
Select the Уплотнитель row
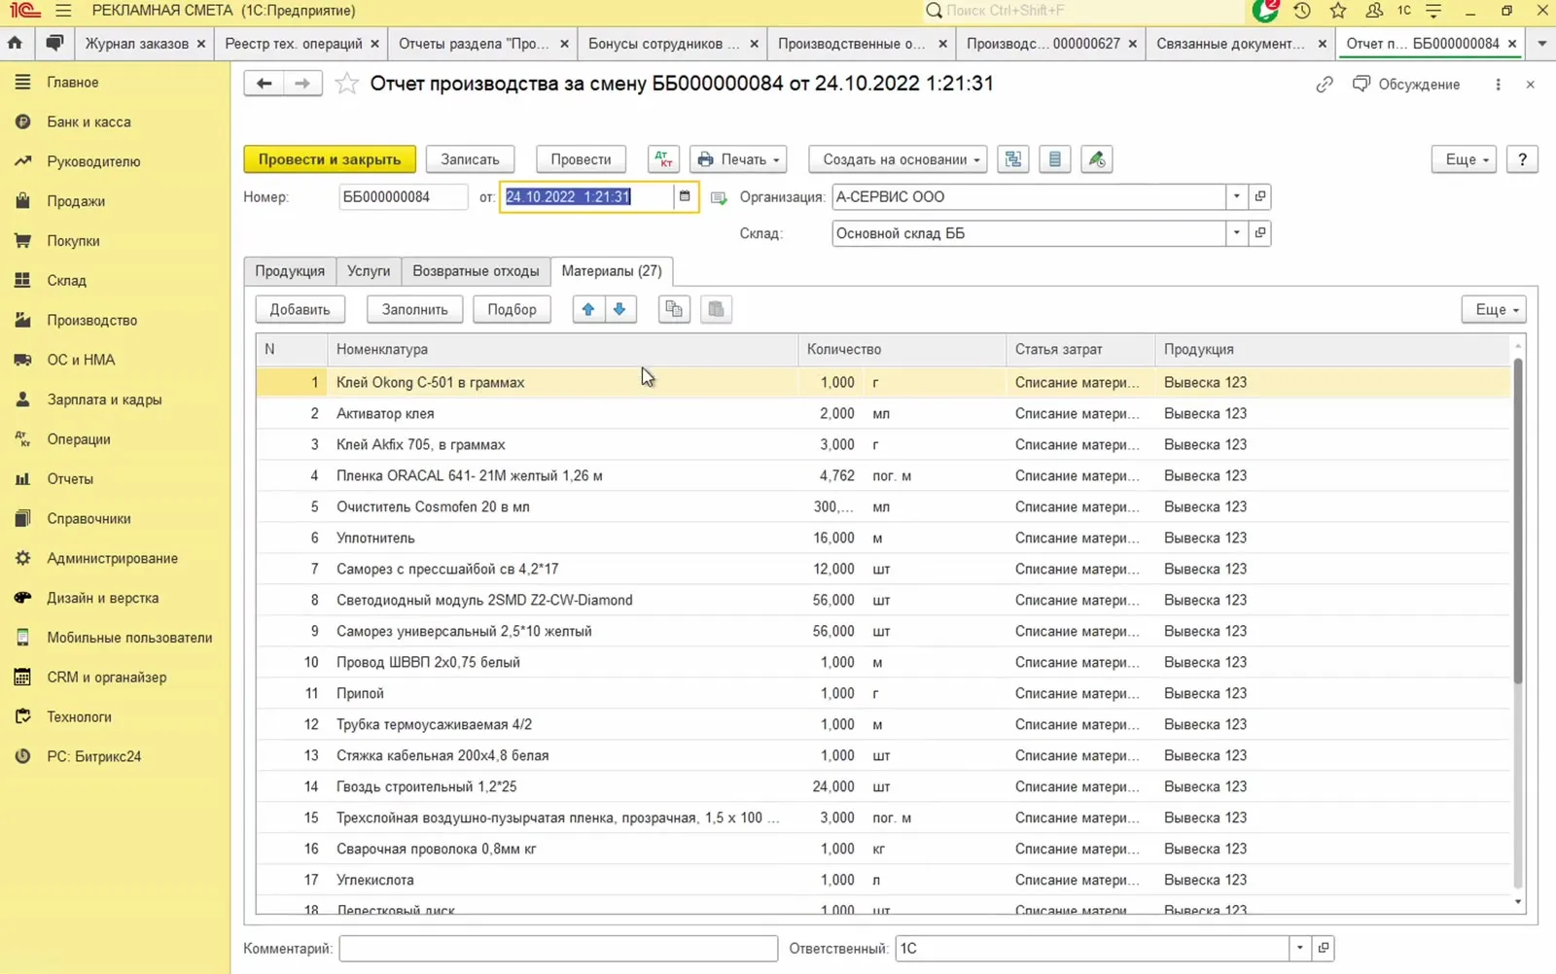[883, 538]
